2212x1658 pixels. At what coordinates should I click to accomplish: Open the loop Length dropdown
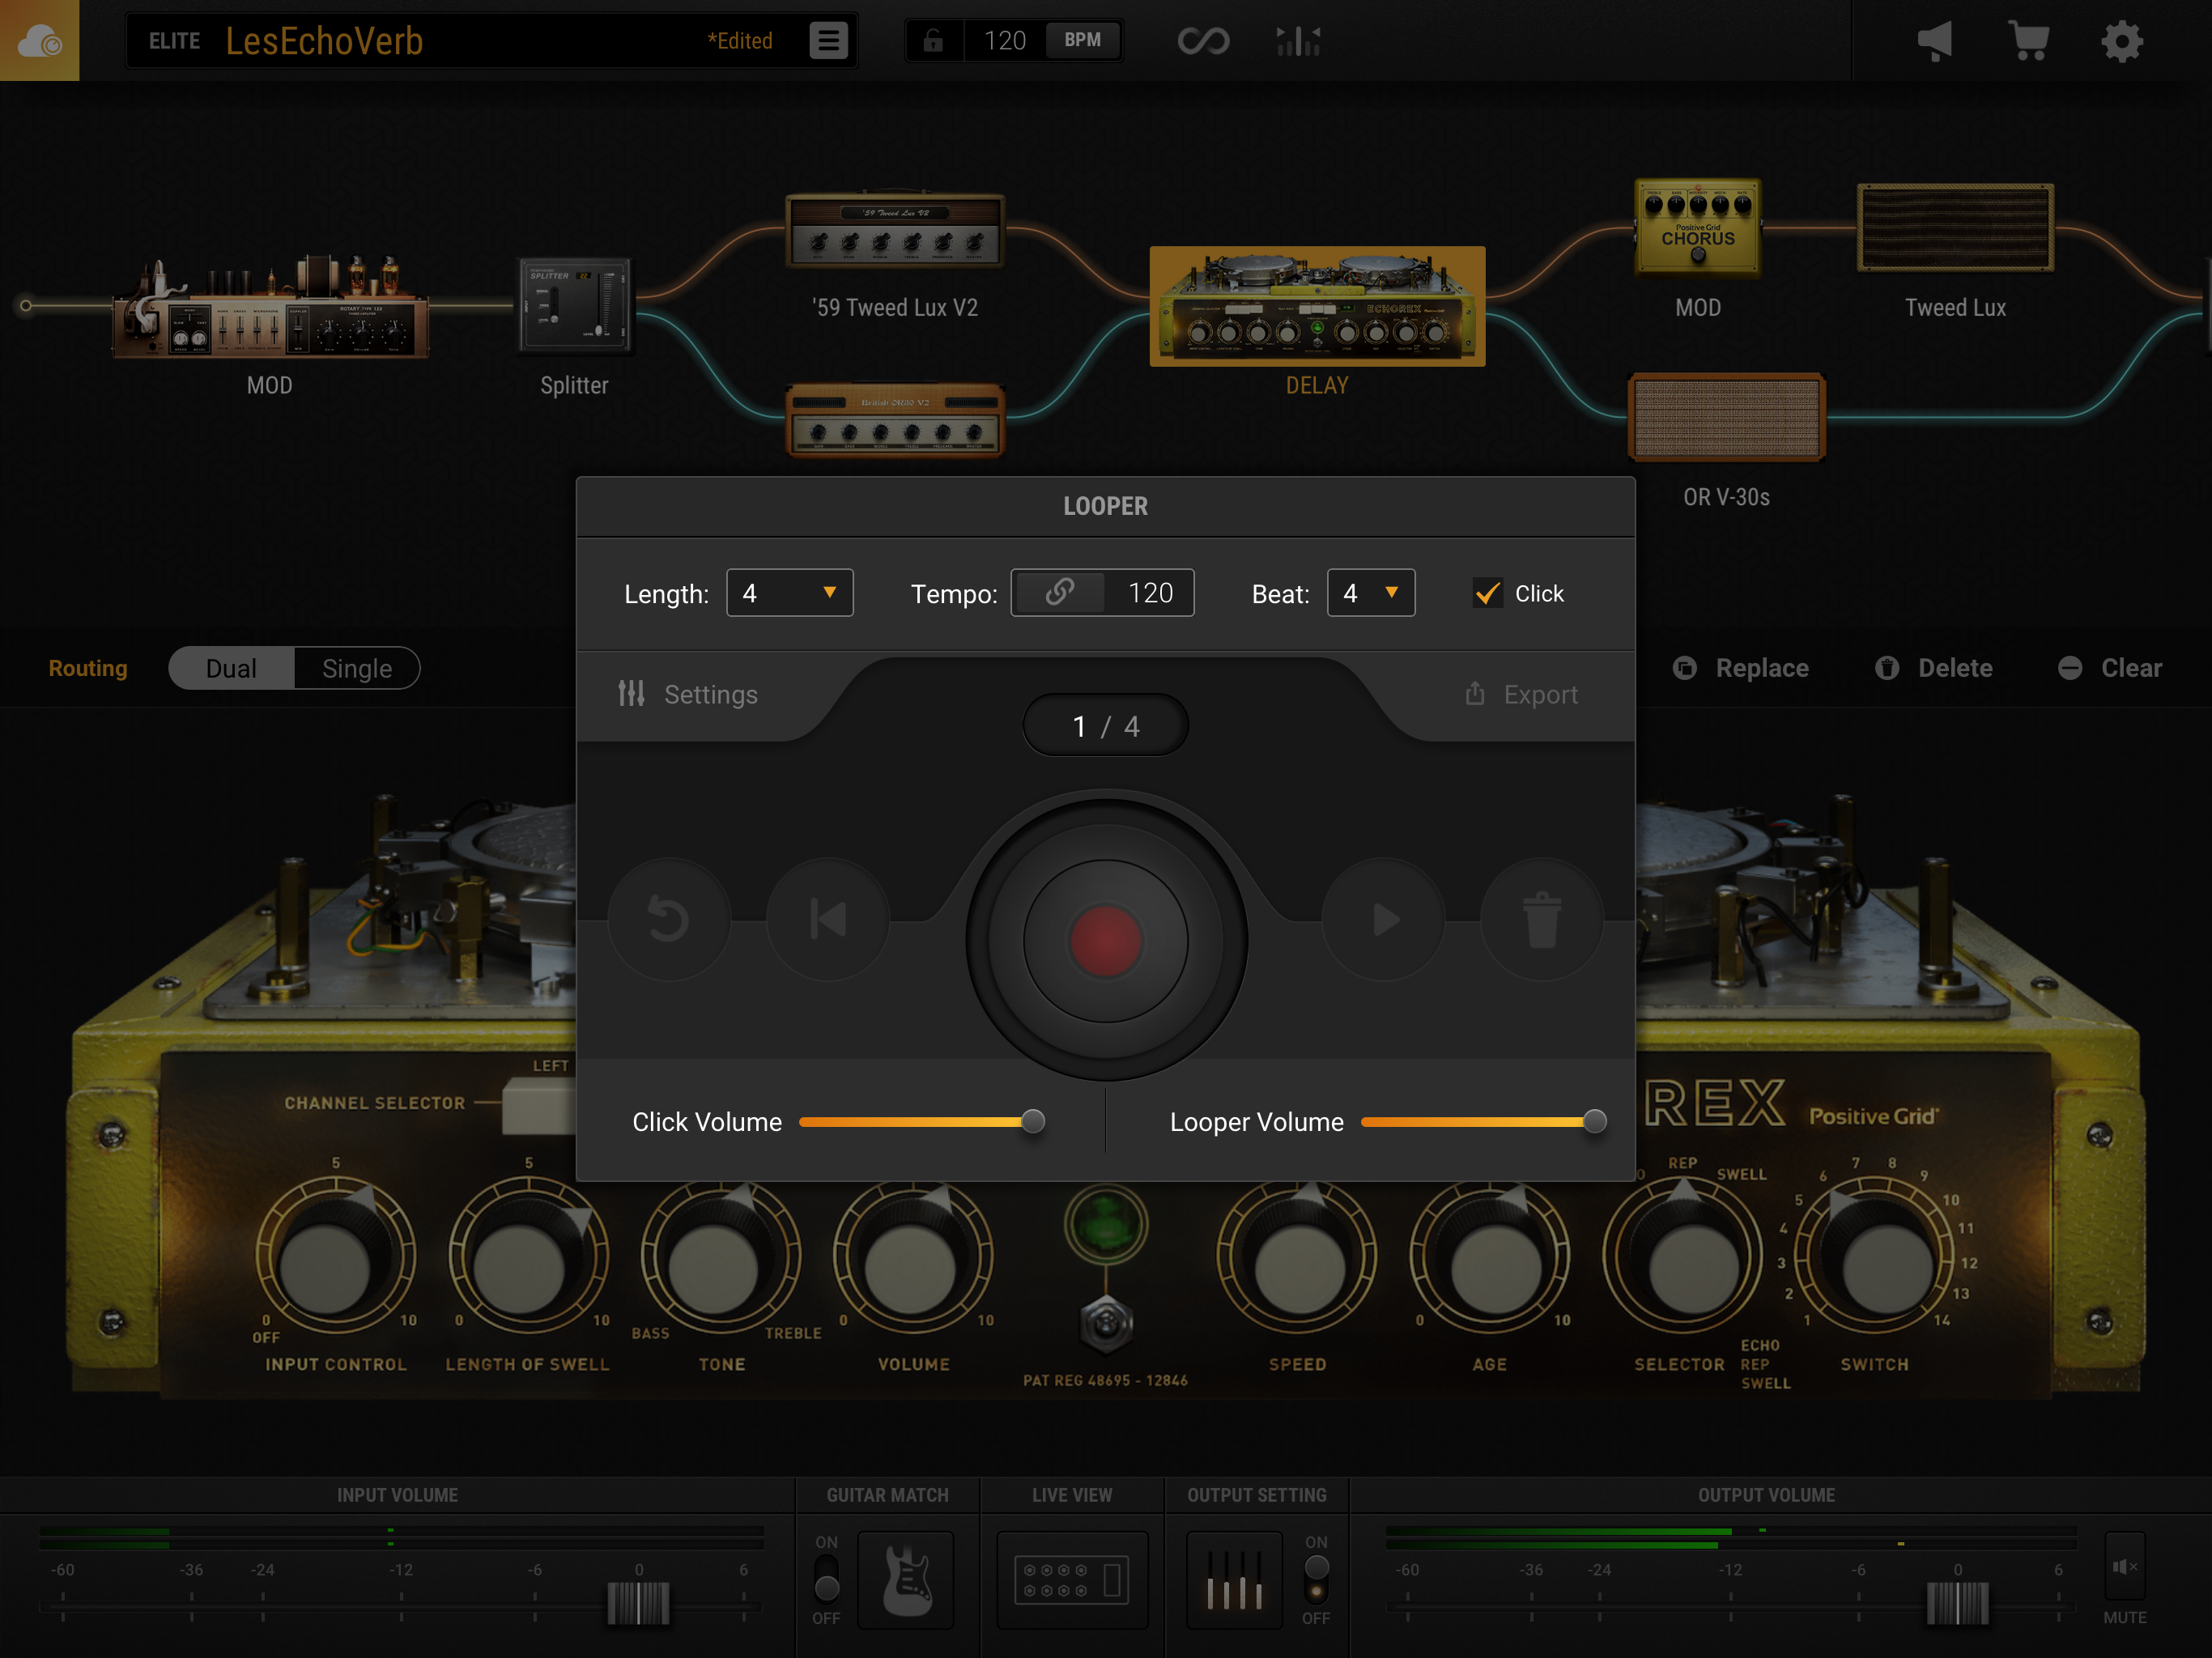click(789, 592)
